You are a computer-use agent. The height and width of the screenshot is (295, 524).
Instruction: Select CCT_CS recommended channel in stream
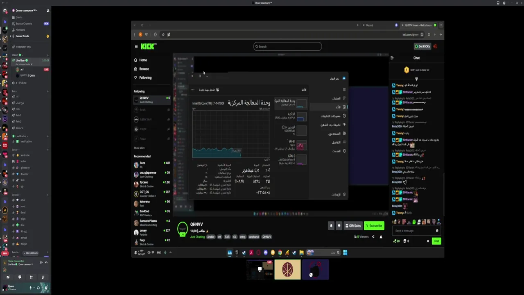151,193
